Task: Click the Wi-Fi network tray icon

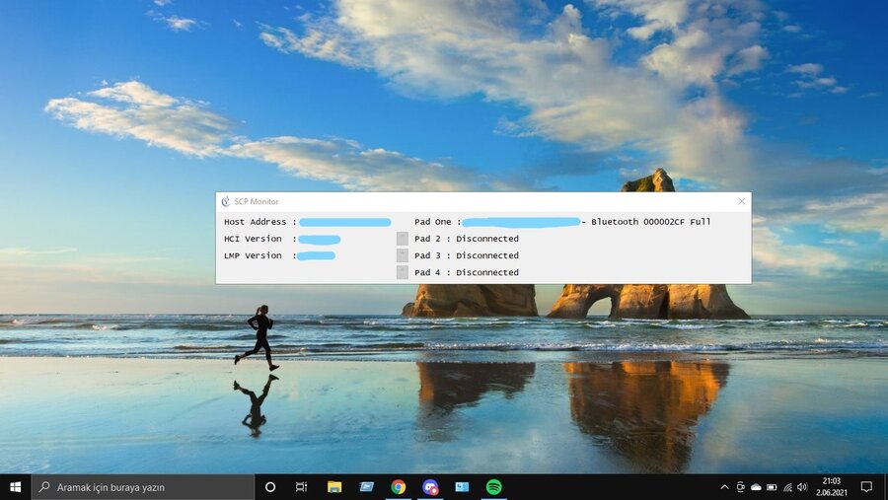Action: [x=787, y=487]
